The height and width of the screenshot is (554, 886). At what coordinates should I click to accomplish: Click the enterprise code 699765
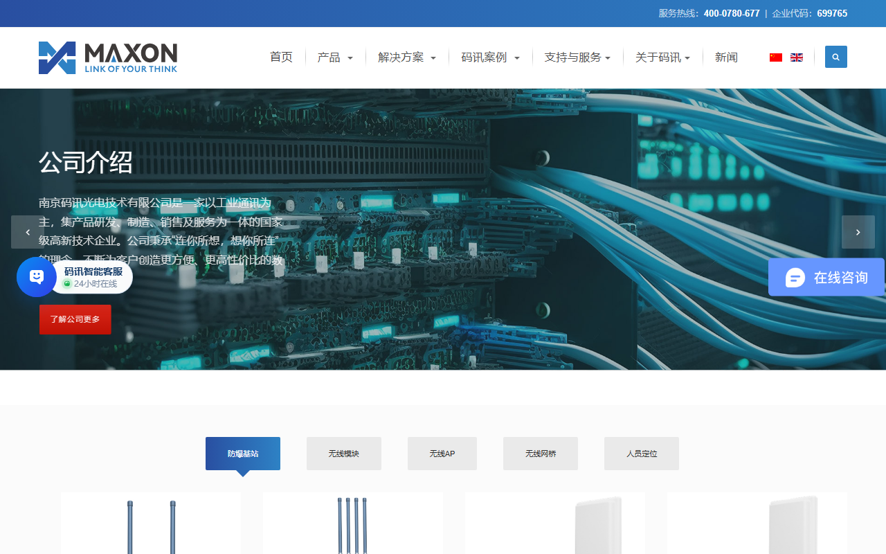click(x=832, y=13)
